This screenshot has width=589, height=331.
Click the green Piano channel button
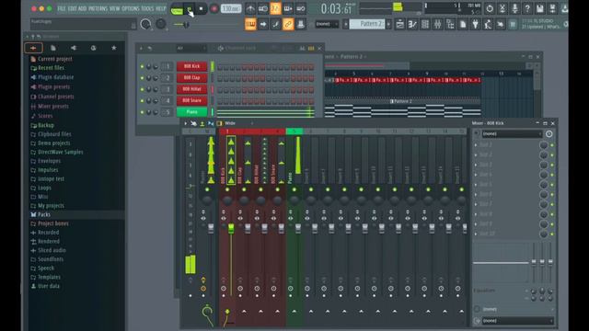click(x=192, y=112)
